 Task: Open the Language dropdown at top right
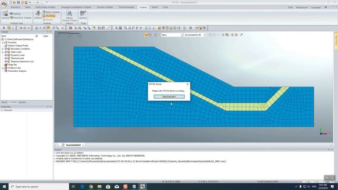coord(316,7)
